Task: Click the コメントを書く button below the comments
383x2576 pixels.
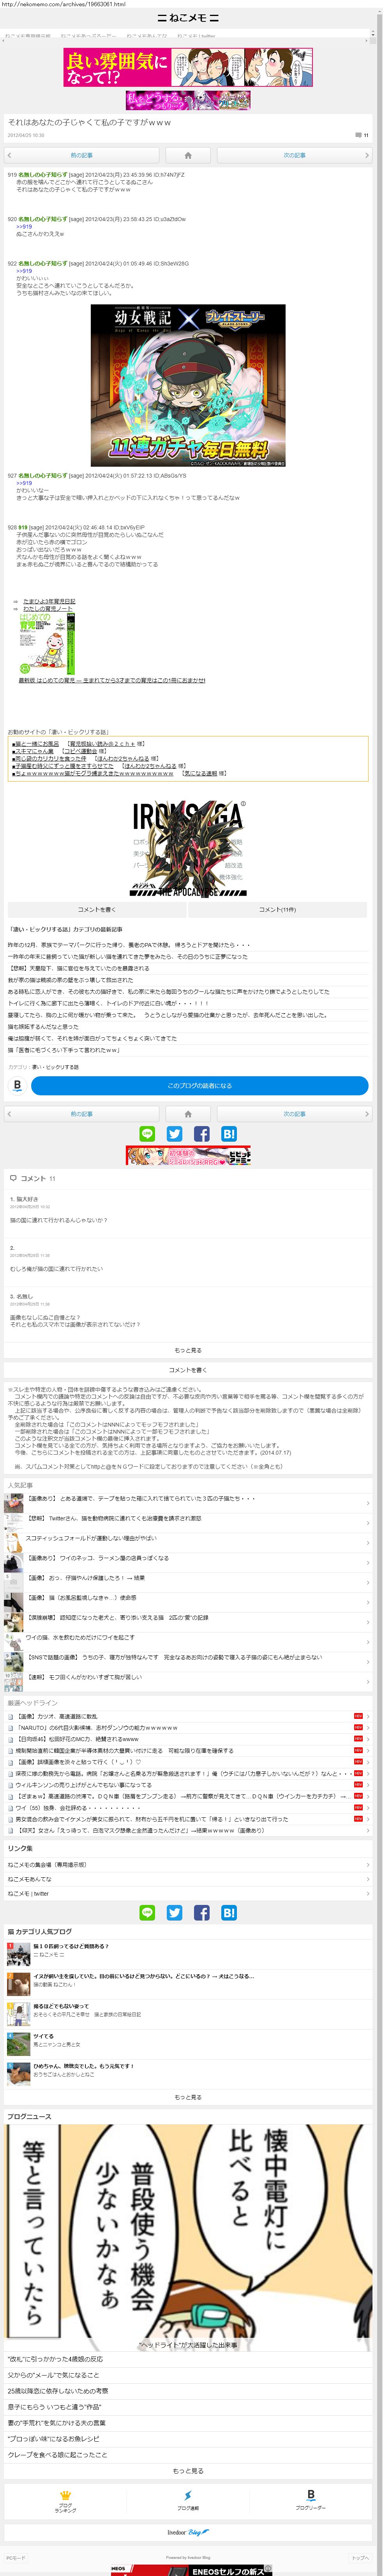Action: 188,1370
